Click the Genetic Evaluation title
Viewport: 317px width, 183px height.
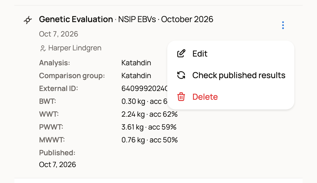pyautogui.click(x=76, y=19)
